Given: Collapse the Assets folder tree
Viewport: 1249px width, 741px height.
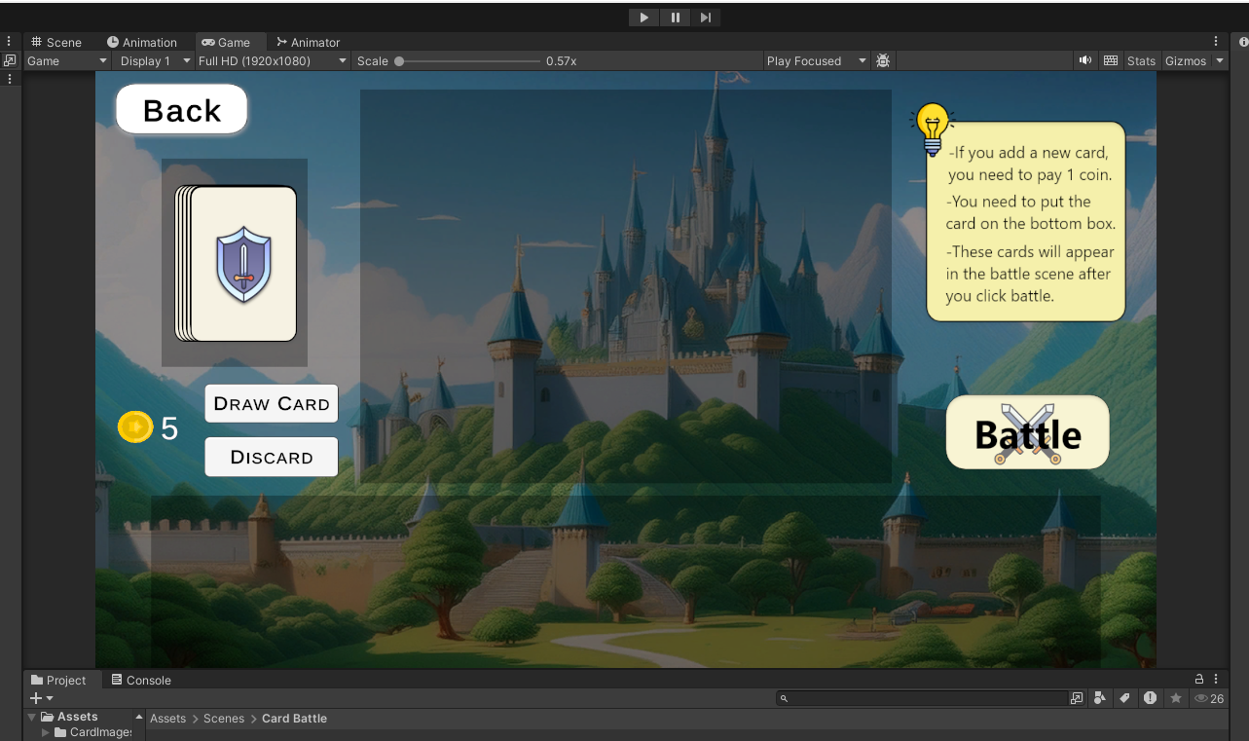Looking at the screenshot, I should pyautogui.click(x=32, y=717).
